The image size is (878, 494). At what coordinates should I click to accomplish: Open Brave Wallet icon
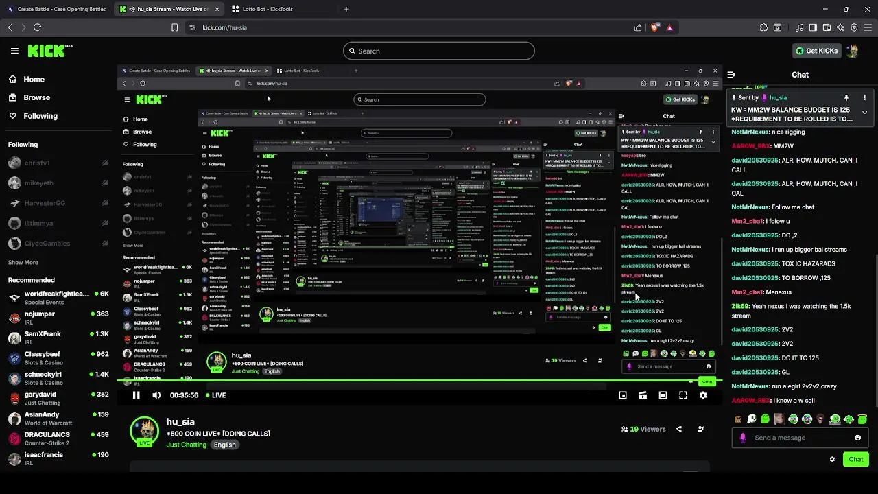click(x=827, y=27)
